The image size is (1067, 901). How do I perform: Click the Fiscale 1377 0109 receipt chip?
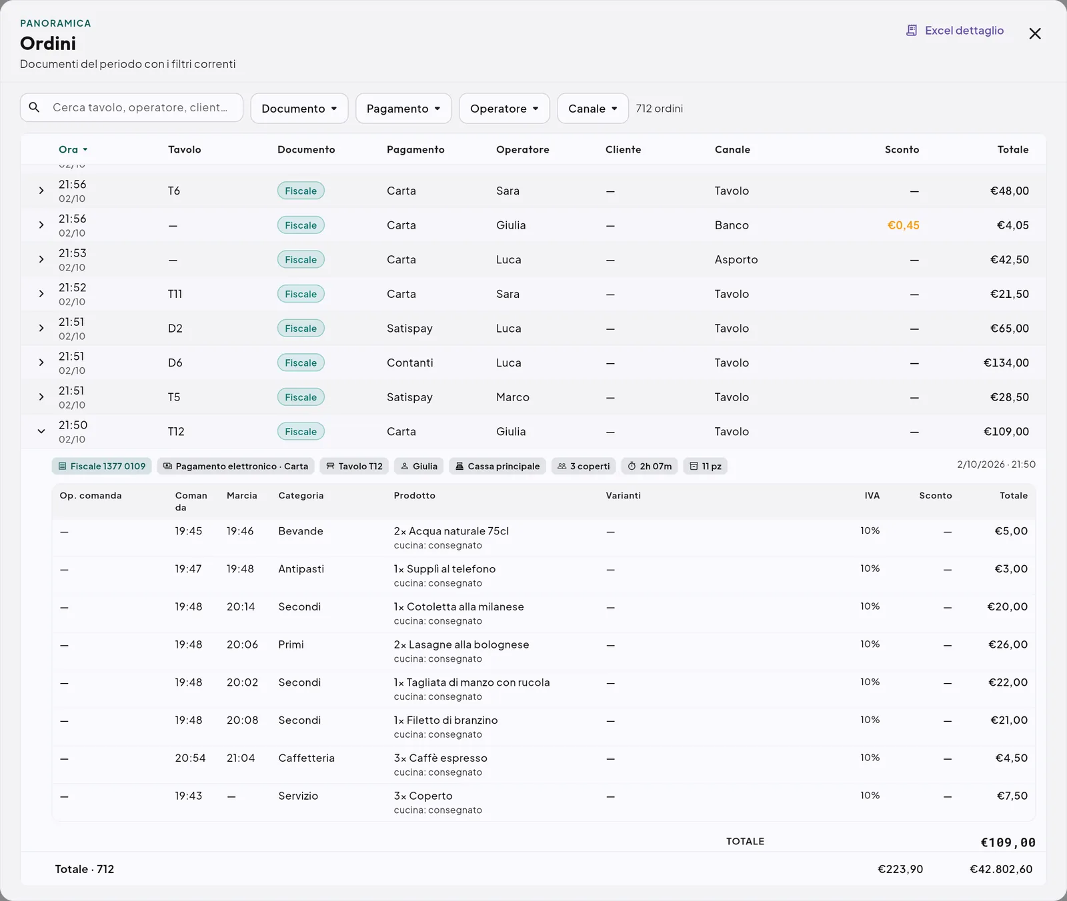pos(102,466)
